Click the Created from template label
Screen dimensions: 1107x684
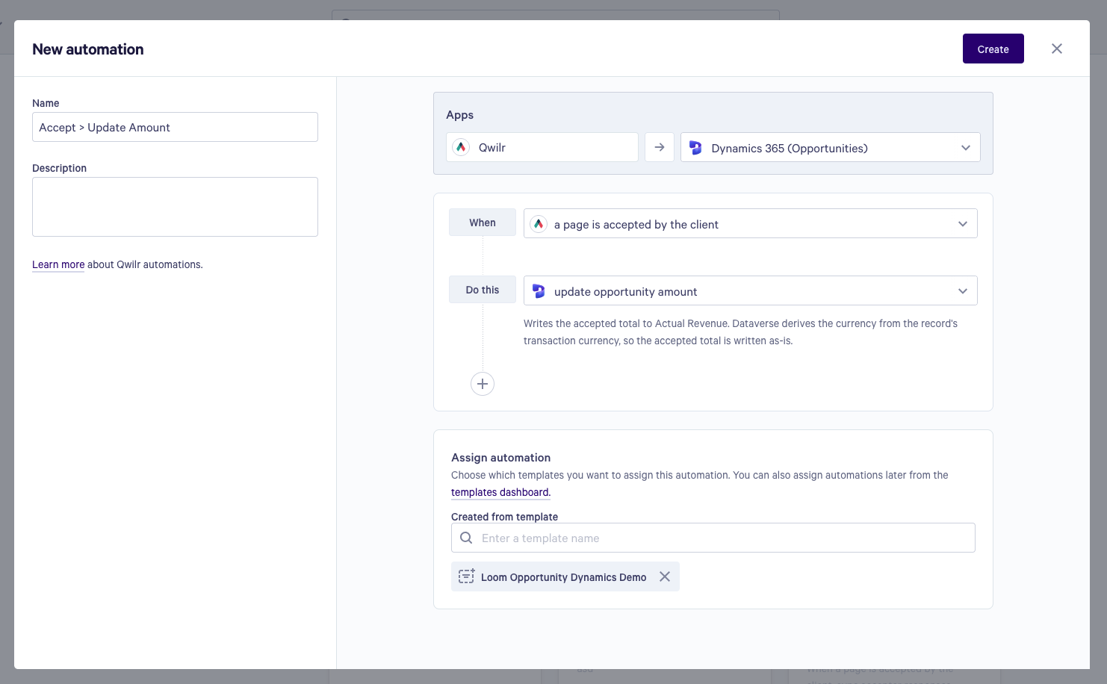point(505,517)
